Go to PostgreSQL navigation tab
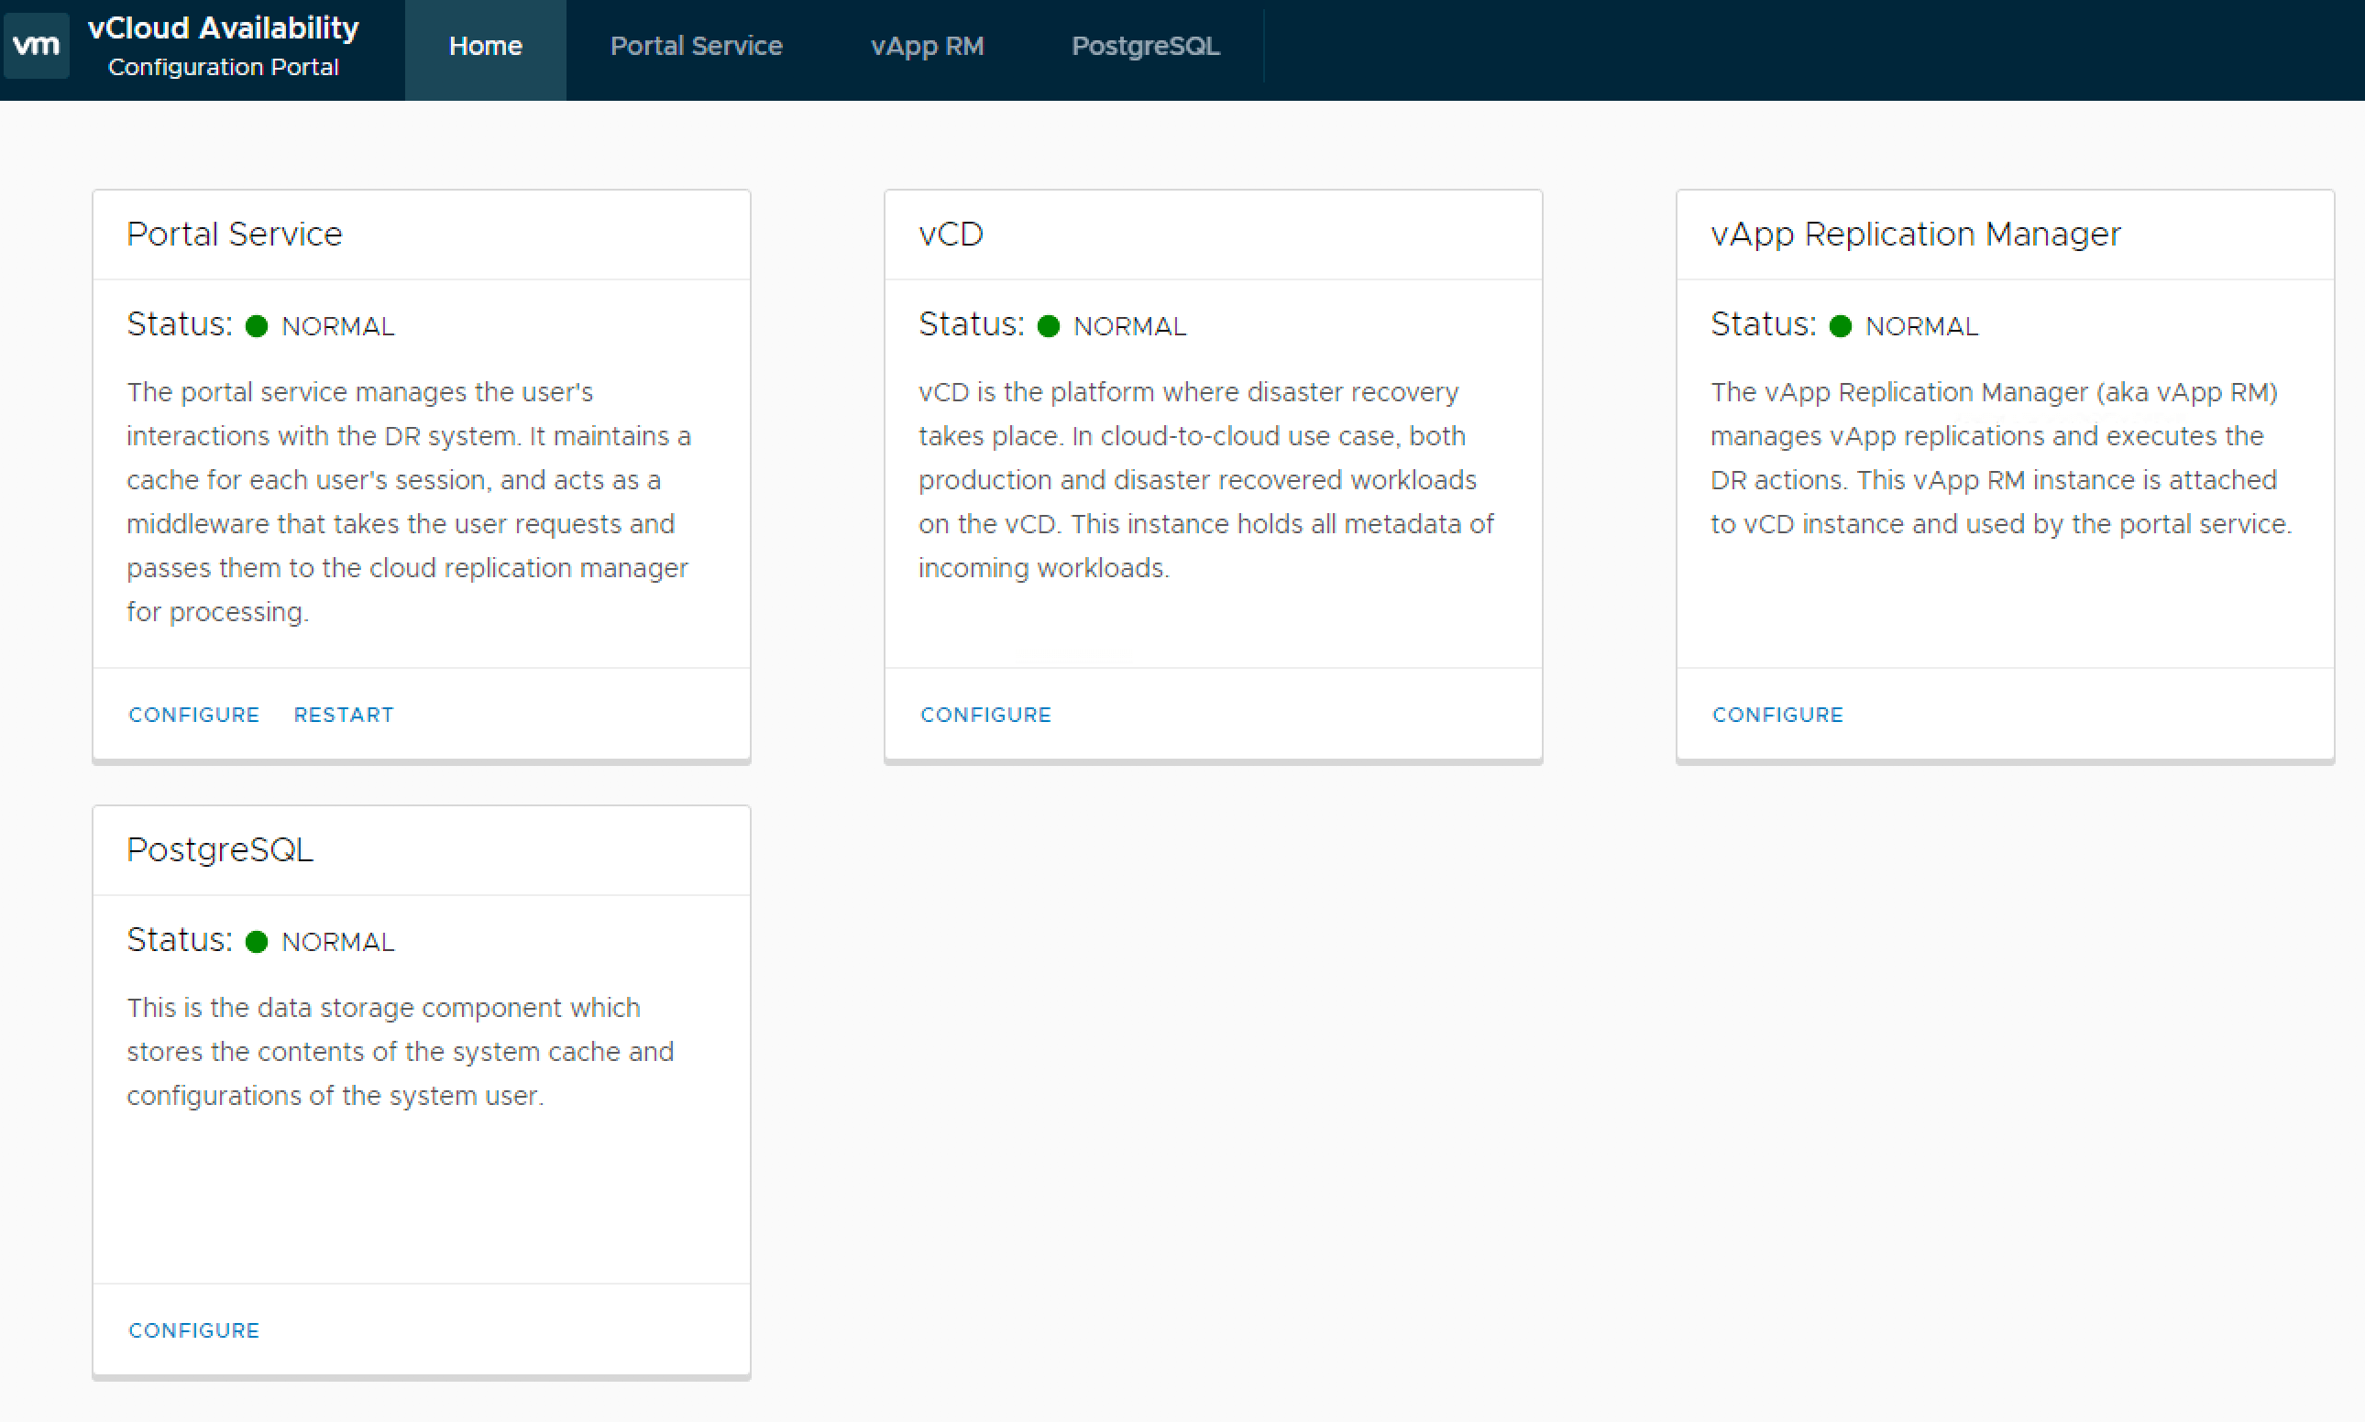Viewport: 2365px width, 1422px height. [x=1145, y=46]
